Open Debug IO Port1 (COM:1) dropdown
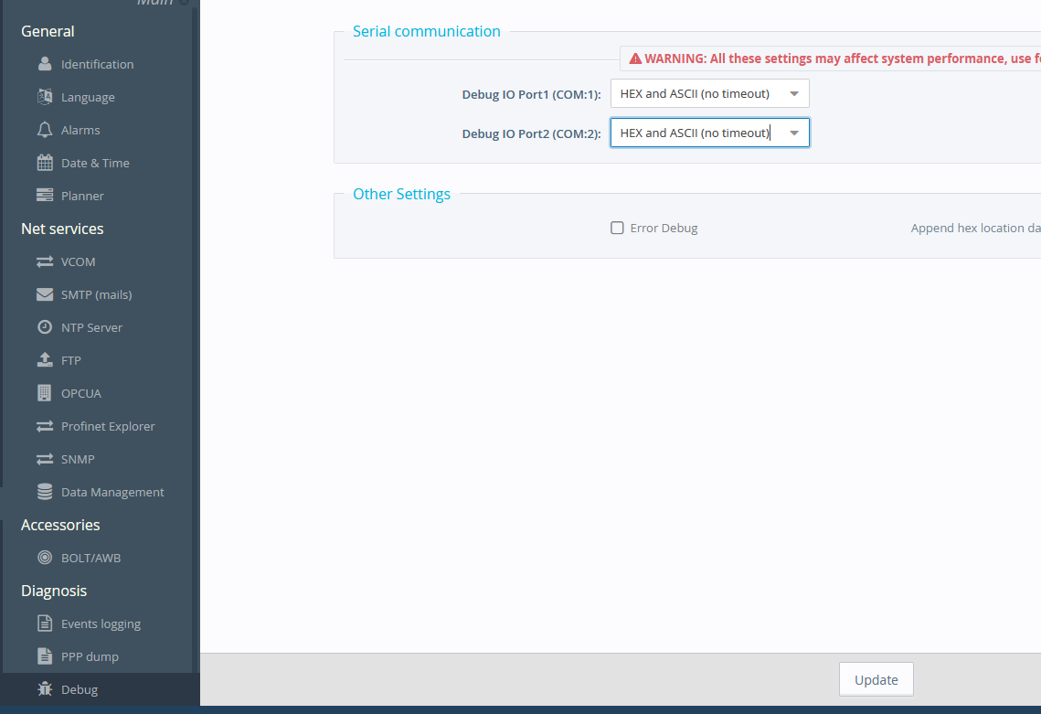The height and width of the screenshot is (714, 1041). (709, 93)
